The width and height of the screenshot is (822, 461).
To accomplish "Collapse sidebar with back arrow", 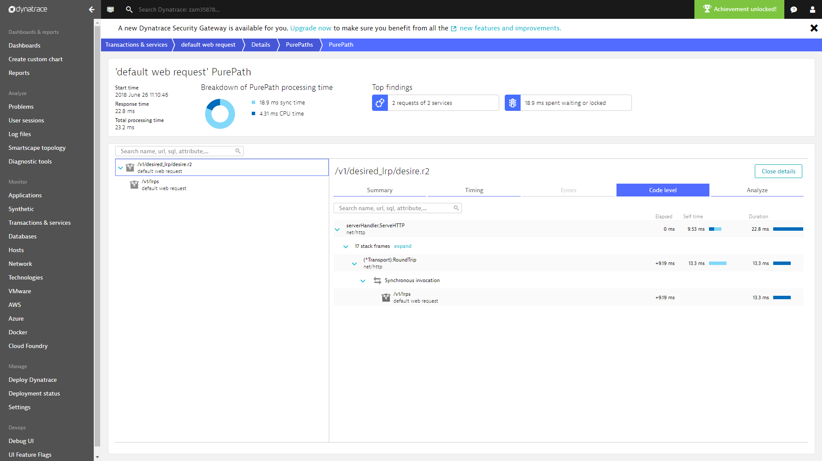I will click(92, 9).
